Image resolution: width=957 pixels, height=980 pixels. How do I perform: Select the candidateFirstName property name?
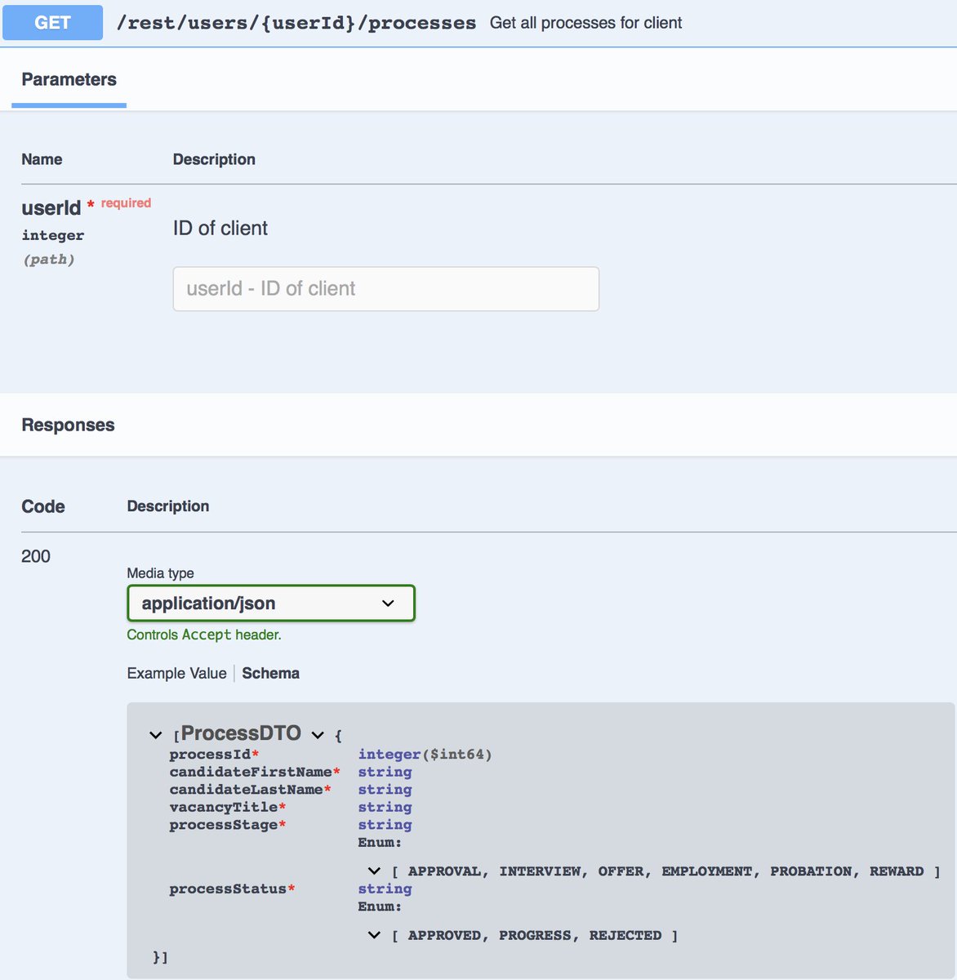click(x=251, y=772)
